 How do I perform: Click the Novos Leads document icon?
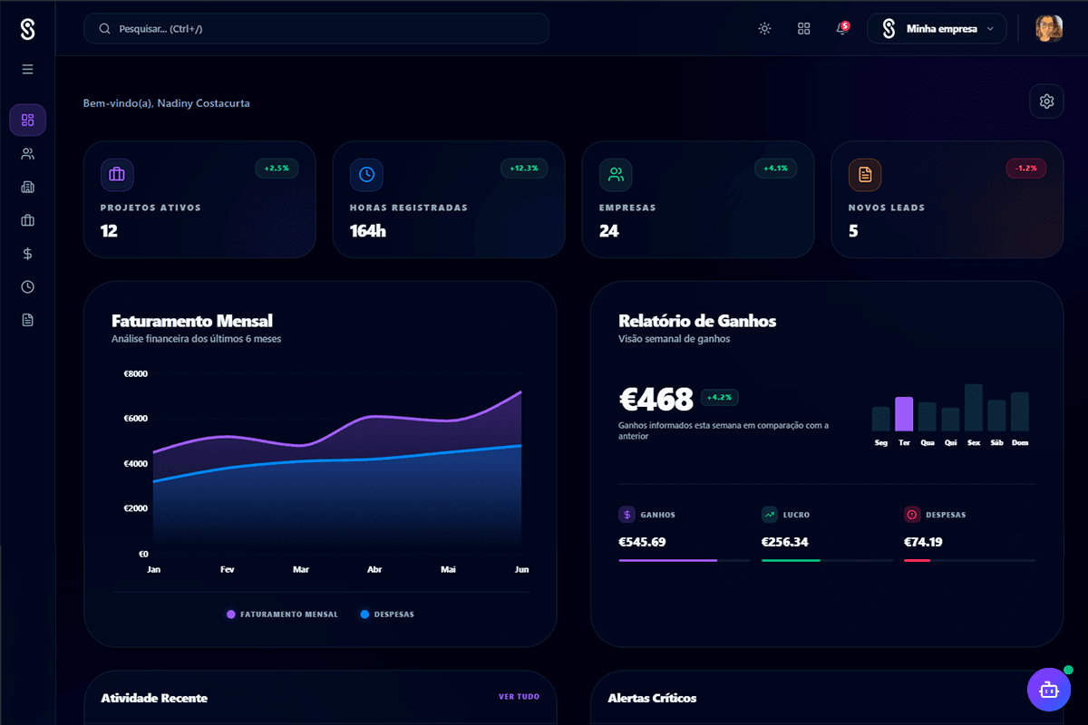(865, 174)
